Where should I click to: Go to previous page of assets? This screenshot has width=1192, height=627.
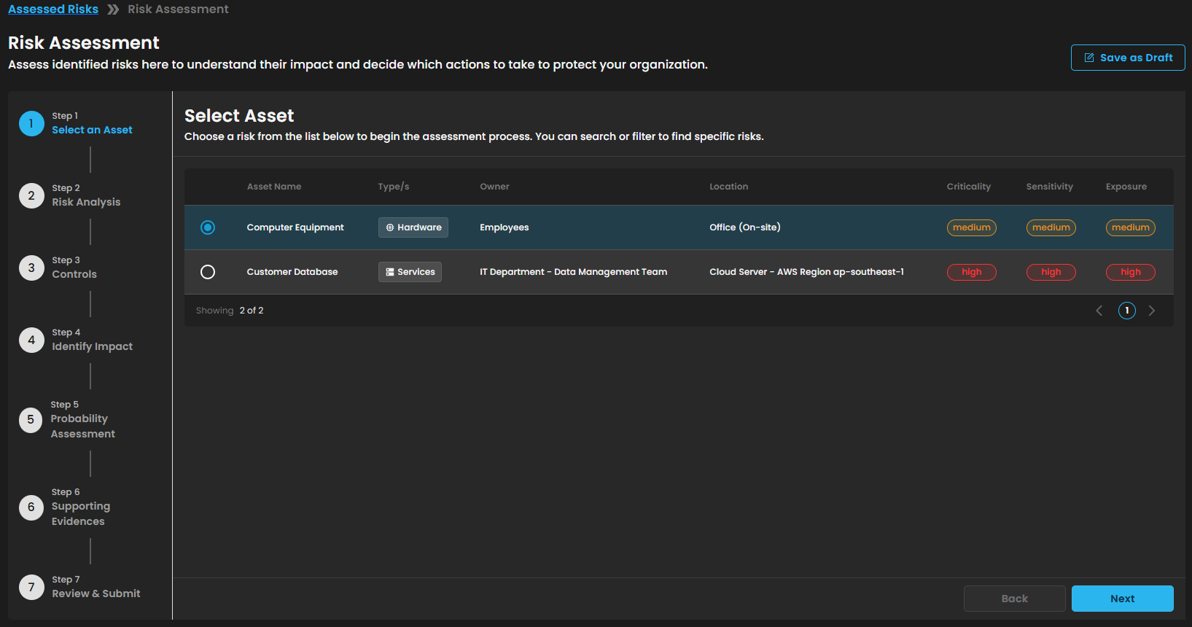click(x=1099, y=311)
